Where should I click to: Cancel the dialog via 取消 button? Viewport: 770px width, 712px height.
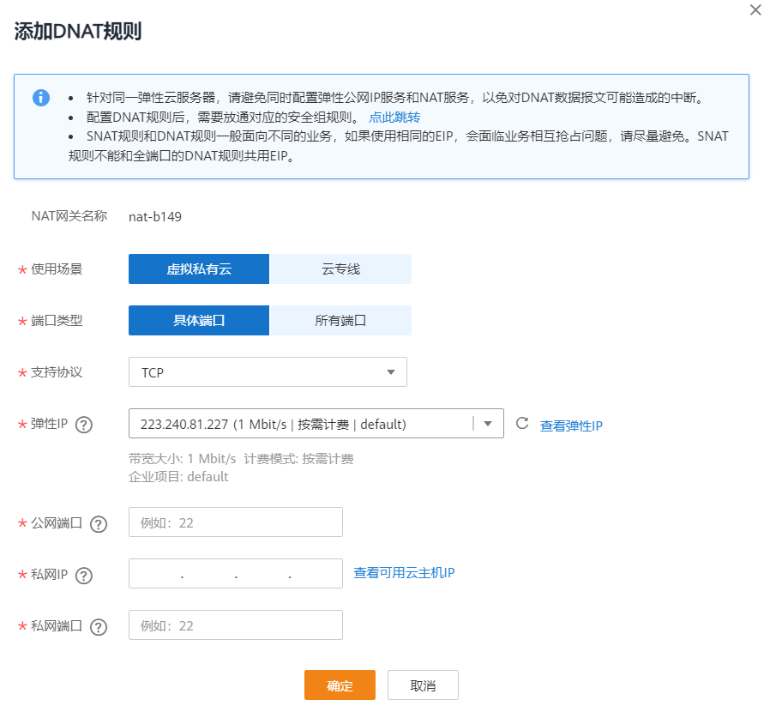424,685
